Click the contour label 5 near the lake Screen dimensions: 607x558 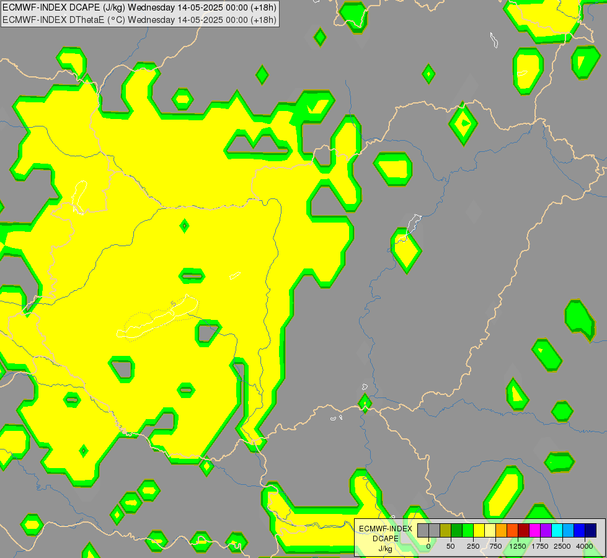[174, 304]
